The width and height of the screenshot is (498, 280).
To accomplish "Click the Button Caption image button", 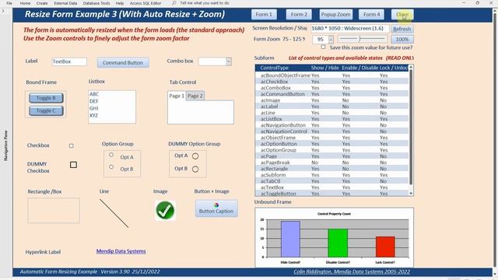I will click(216, 208).
